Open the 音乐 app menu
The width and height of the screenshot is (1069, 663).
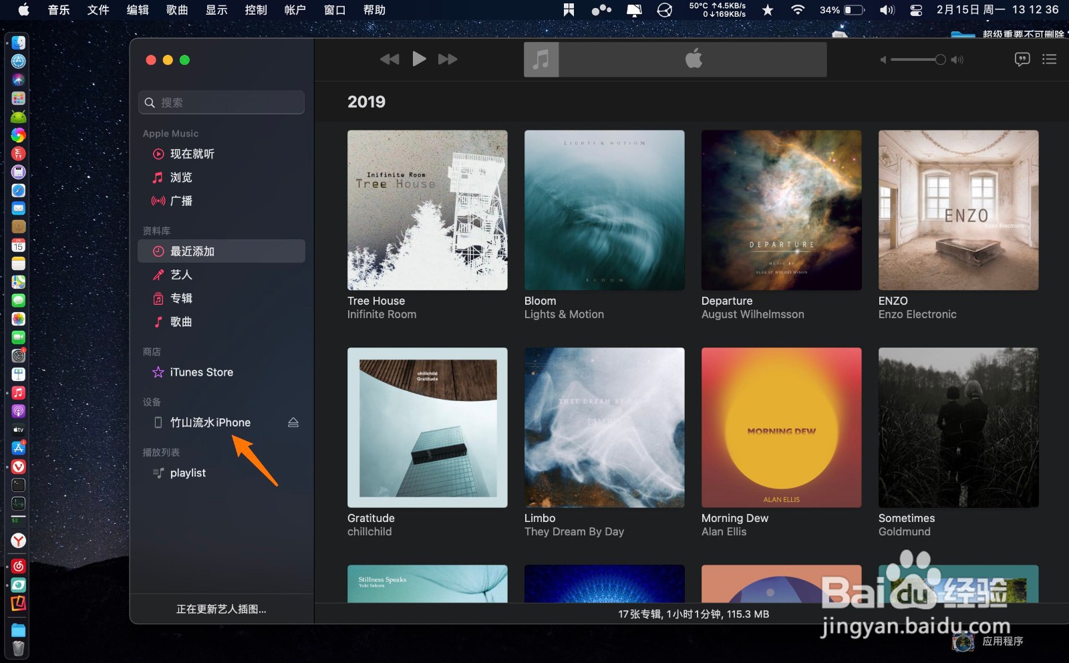[59, 10]
